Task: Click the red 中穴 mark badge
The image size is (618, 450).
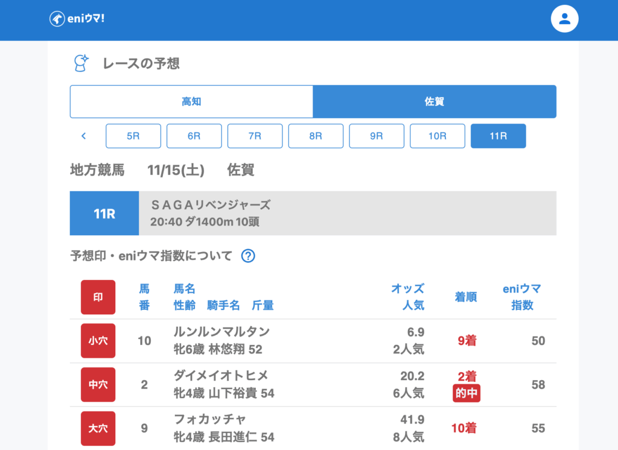Action: (x=98, y=384)
